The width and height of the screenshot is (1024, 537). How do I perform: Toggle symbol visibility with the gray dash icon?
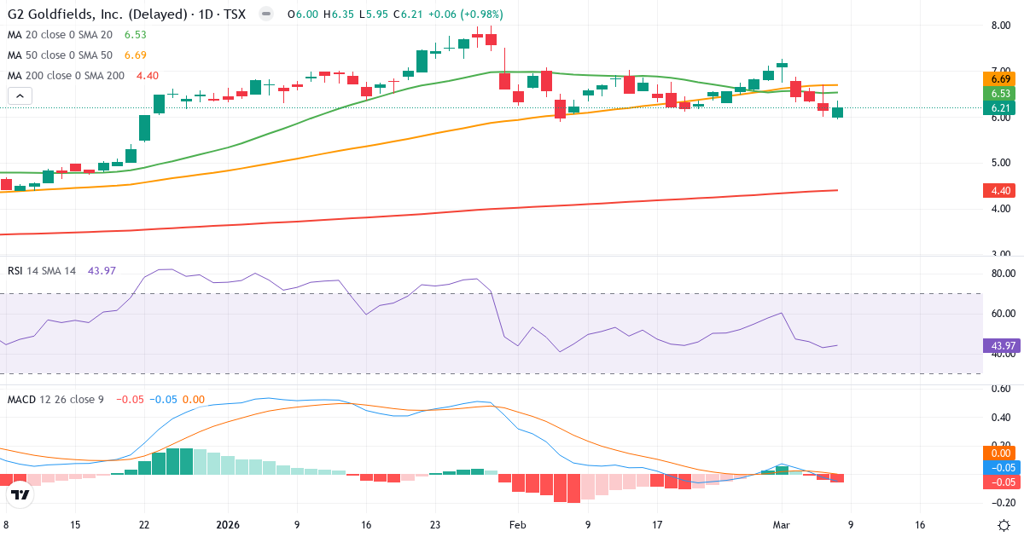pos(267,14)
